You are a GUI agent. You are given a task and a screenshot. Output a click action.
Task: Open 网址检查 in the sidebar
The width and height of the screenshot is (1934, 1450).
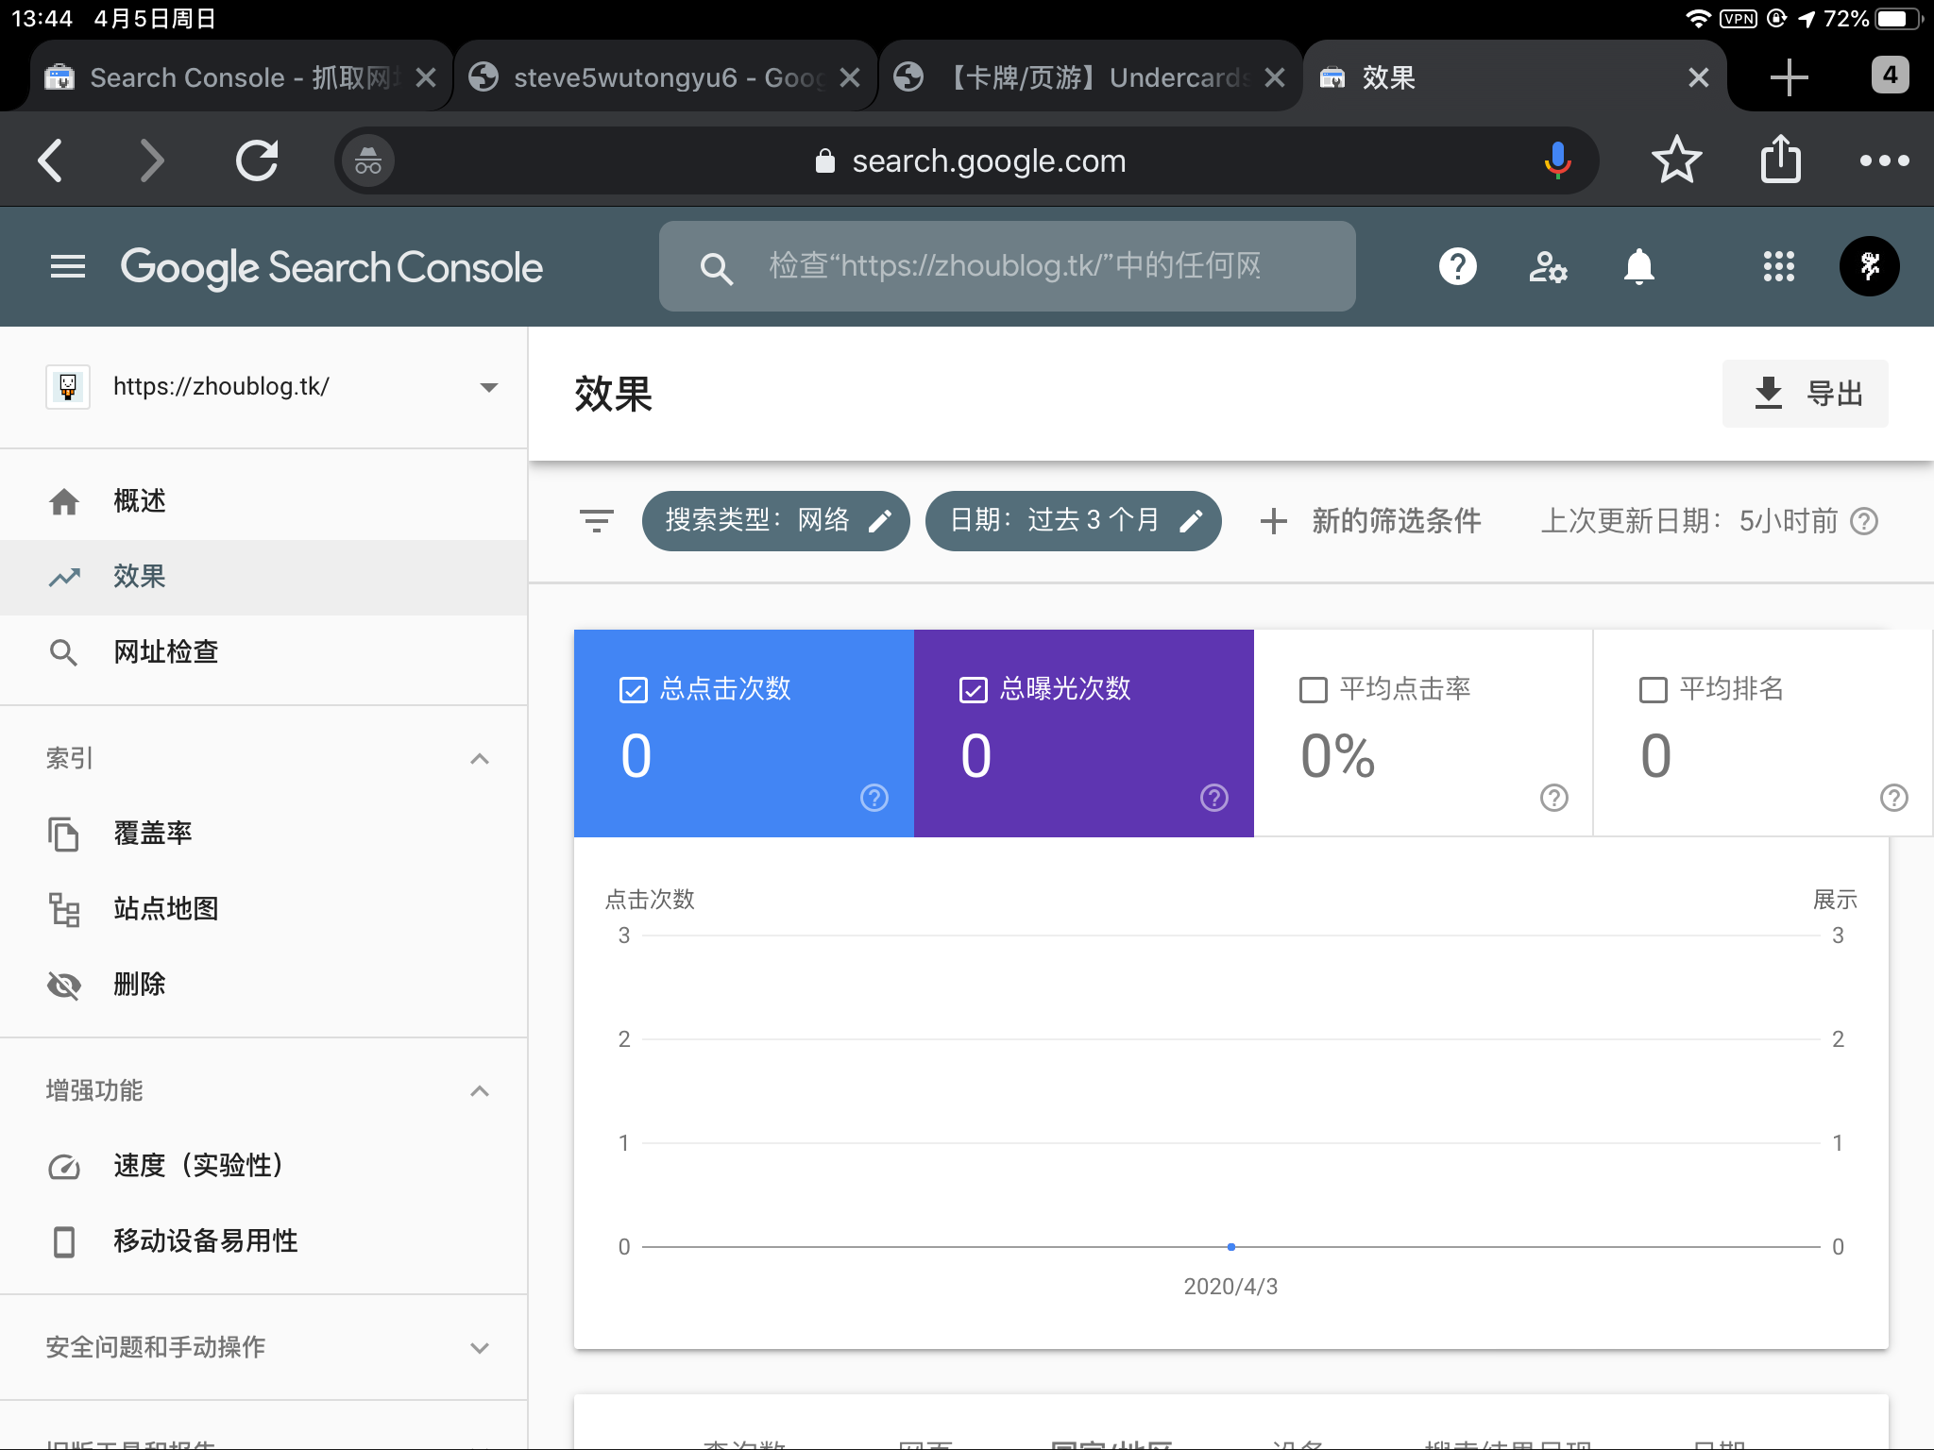click(x=166, y=652)
